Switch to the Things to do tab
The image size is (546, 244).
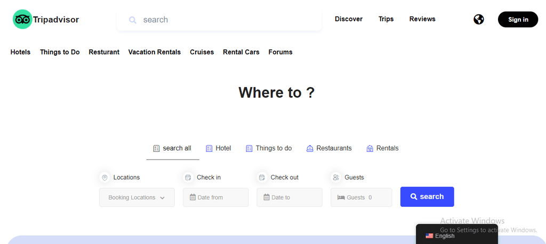pyautogui.click(x=269, y=148)
